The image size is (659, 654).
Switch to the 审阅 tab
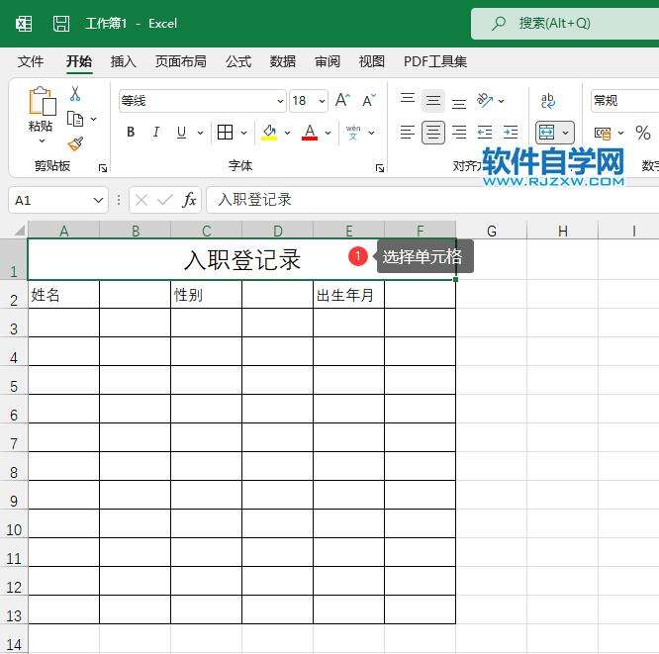click(328, 61)
